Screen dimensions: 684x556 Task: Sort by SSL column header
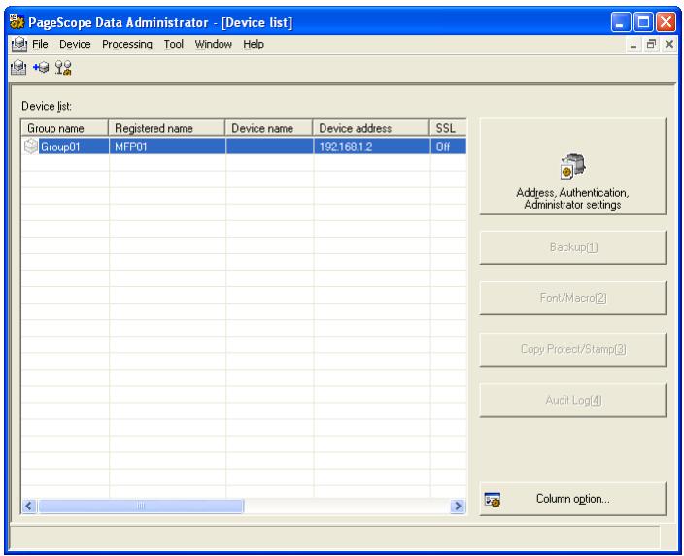tap(448, 128)
